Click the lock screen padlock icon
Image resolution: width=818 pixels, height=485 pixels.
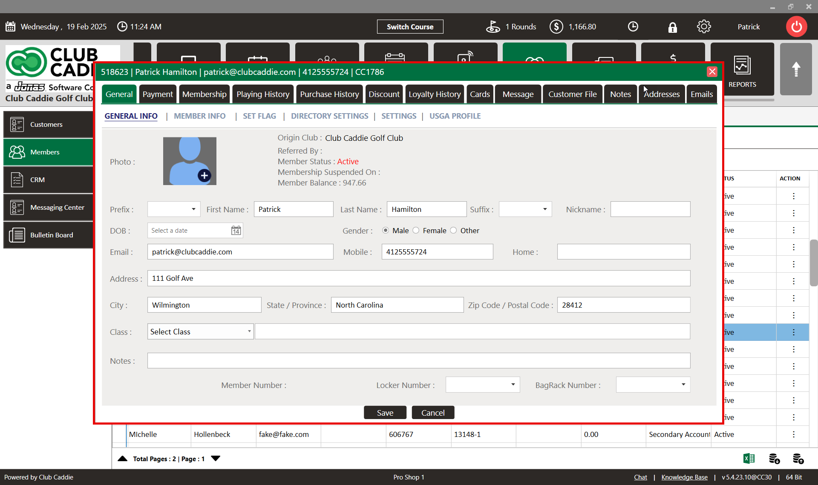(x=672, y=27)
